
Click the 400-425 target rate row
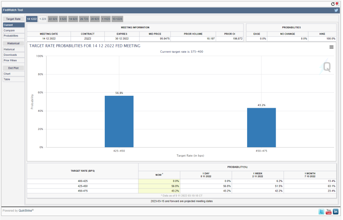pos(181,181)
